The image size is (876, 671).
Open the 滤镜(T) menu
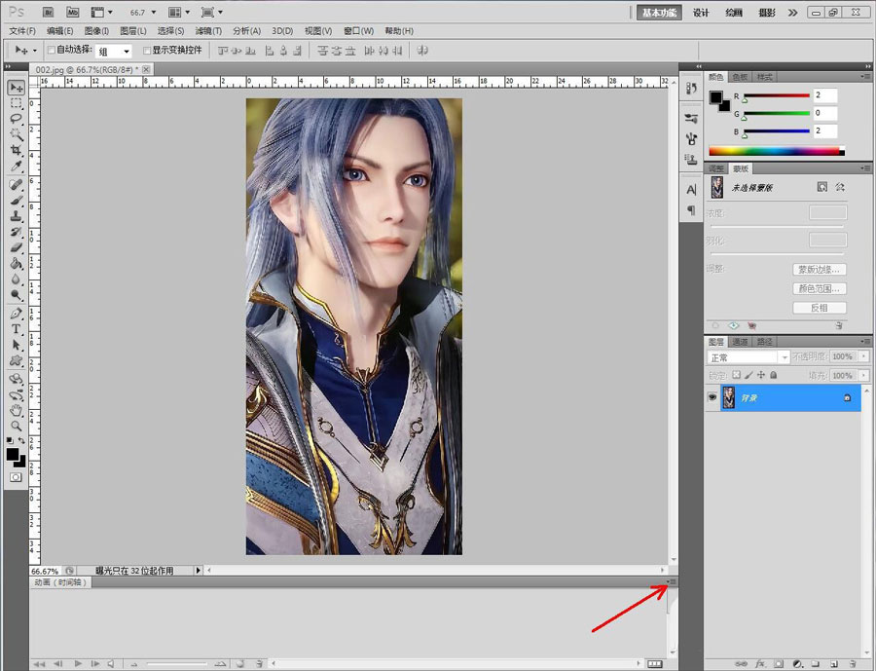click(x=207, y=31)
